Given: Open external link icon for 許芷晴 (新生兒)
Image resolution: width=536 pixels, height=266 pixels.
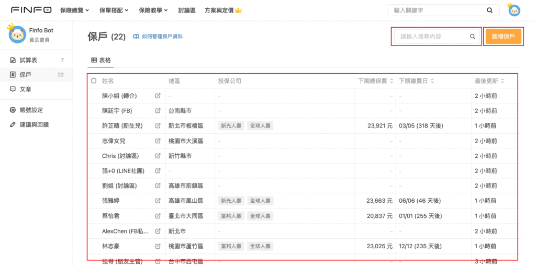Looking at the screenshot, I should [x=158, y=126].
